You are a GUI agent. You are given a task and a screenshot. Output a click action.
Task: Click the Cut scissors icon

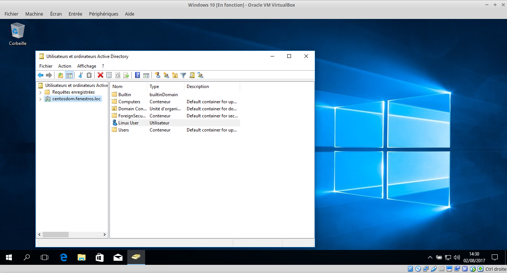pyautogui.click(x=80, y=75)
